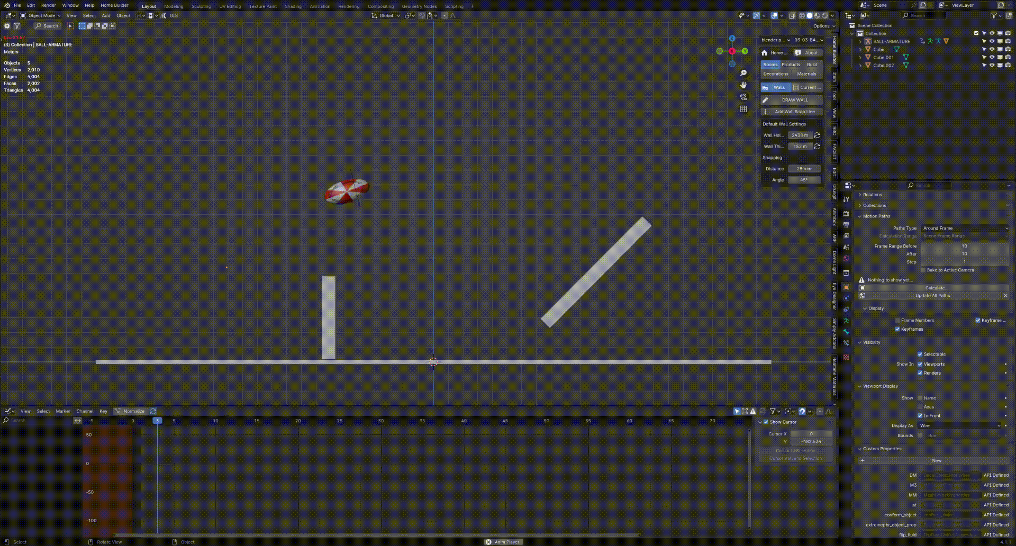Open the Object Mode dropdown
Viewport: 1016px width, 546px height.
(x=41, y=15)
